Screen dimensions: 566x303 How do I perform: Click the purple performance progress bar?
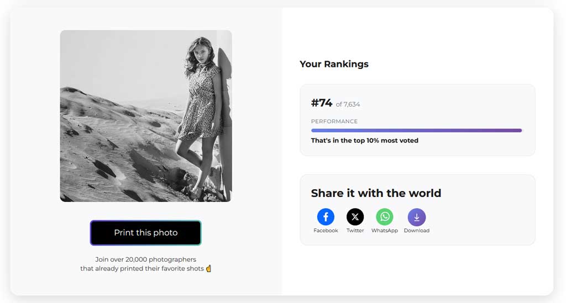point(417,130)
